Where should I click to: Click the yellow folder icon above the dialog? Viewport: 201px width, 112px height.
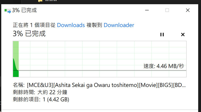[40, 1]
